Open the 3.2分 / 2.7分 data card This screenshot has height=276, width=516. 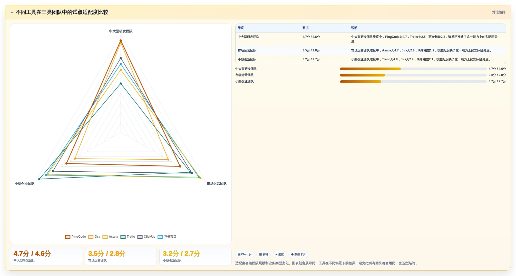point(195,256)
